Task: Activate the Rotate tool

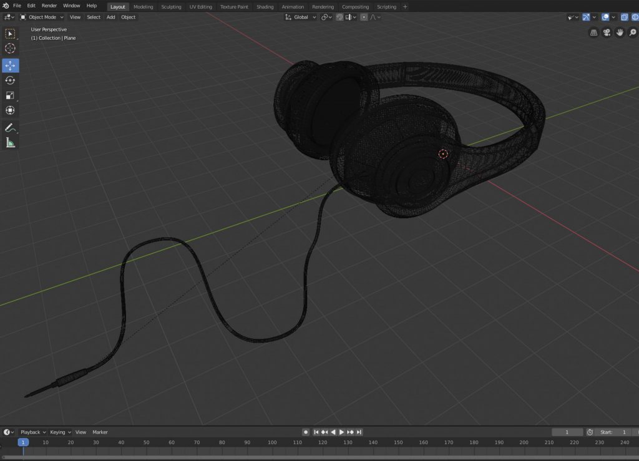Action: (x=10, y=80)
